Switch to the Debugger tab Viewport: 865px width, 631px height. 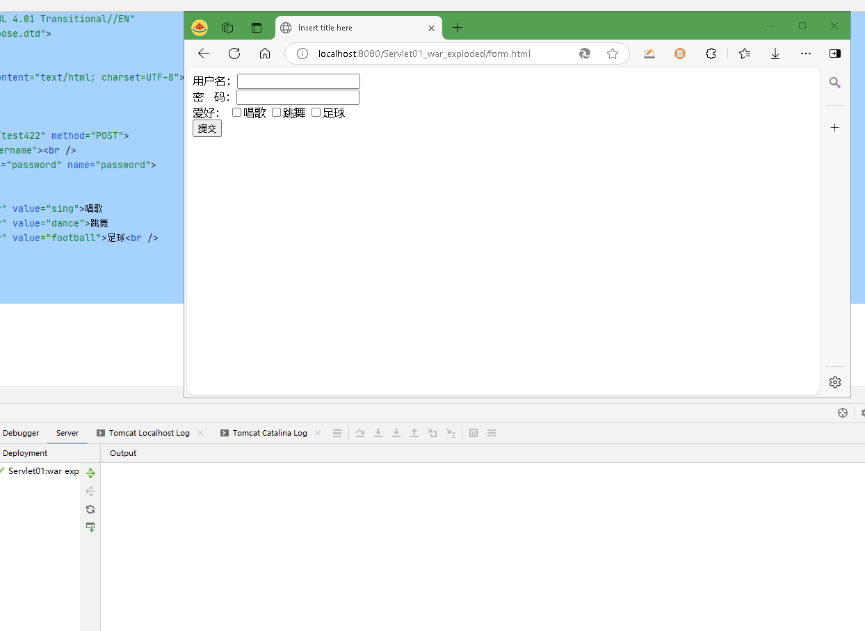(x=21, y=433)
